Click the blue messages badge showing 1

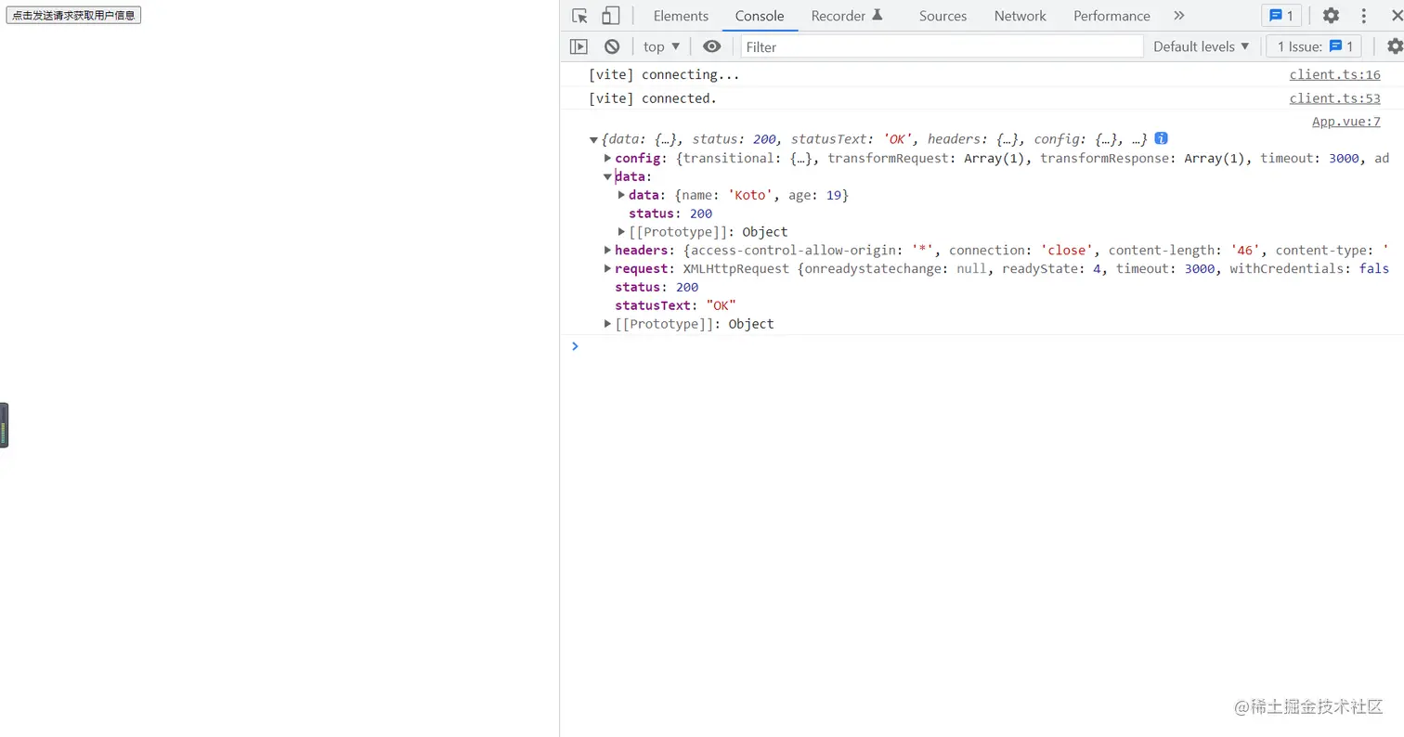(1281, 16)
